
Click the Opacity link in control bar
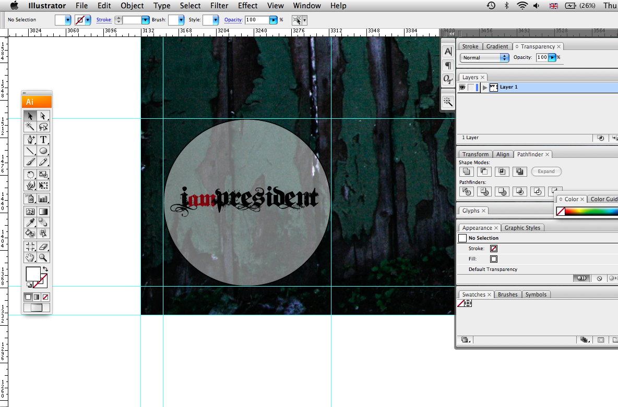pyautogui.click(x=233, y=20)
